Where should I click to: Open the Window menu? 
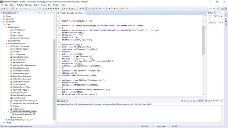click(x=56, y=5)
